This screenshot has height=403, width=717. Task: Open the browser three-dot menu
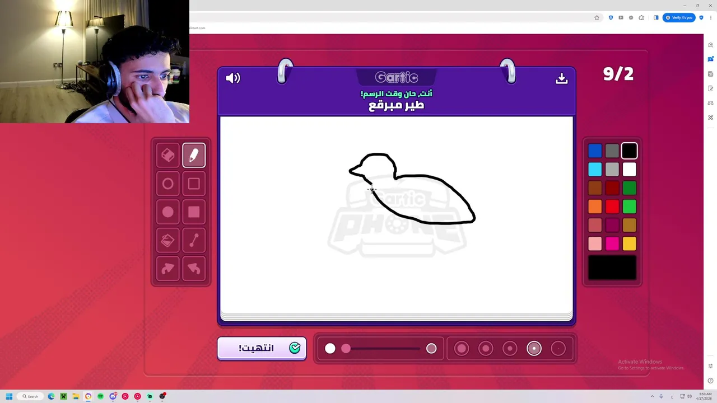(x=710, y=17)
